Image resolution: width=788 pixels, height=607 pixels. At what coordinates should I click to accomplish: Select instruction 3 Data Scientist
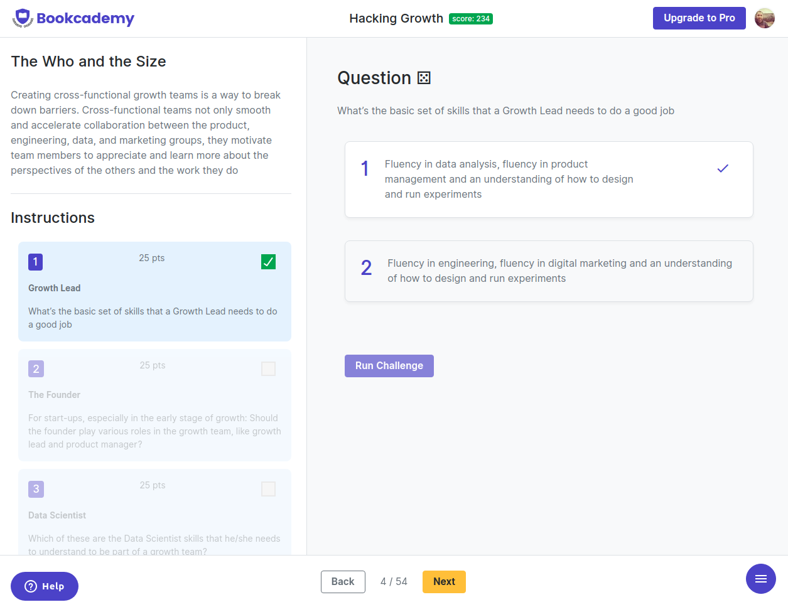coord(154,515)
